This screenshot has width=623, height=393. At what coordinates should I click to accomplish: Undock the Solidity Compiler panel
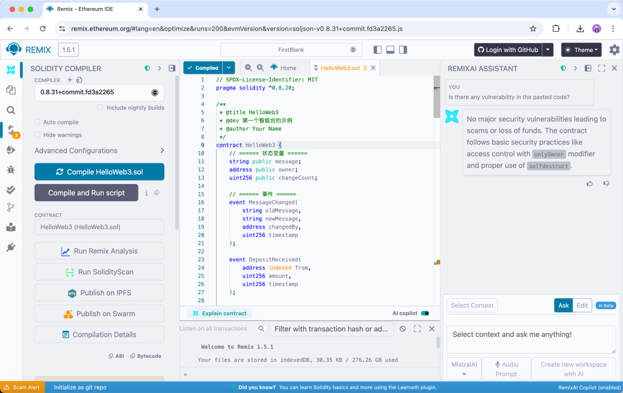[172, 68]
